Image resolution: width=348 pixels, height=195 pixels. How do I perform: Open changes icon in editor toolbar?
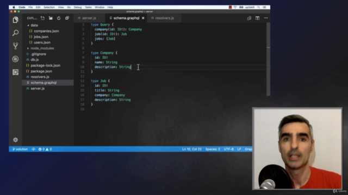(249, 18)
